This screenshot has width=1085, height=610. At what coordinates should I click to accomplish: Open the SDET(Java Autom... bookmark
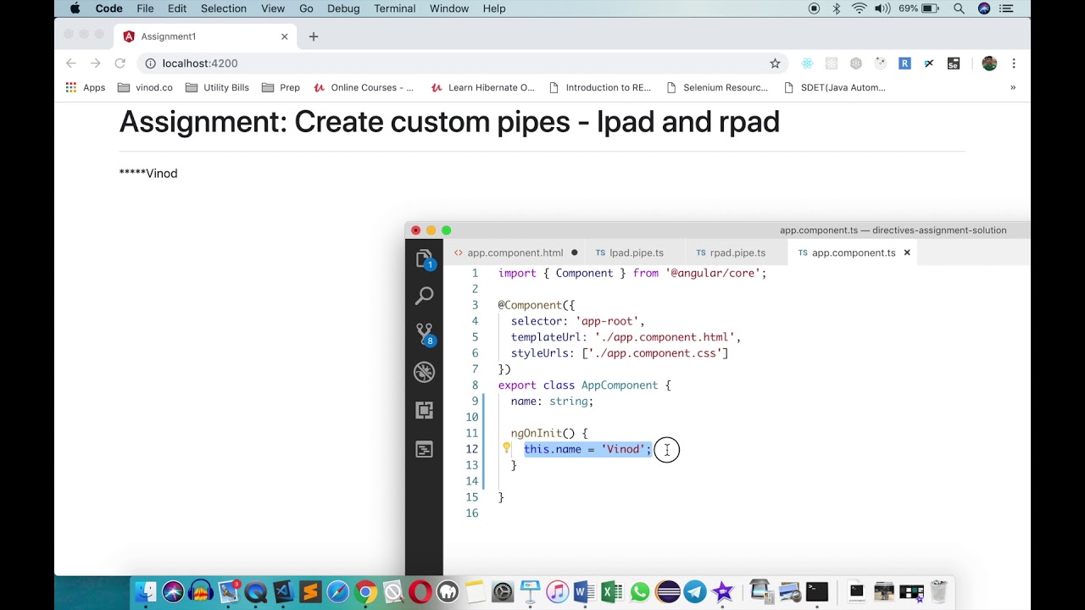click(835, 87)
